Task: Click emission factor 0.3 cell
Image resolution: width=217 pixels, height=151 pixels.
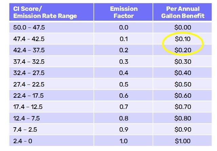Action: tap(124, 61)
